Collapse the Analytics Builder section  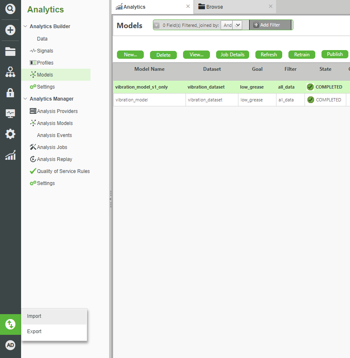pos(25,26)
